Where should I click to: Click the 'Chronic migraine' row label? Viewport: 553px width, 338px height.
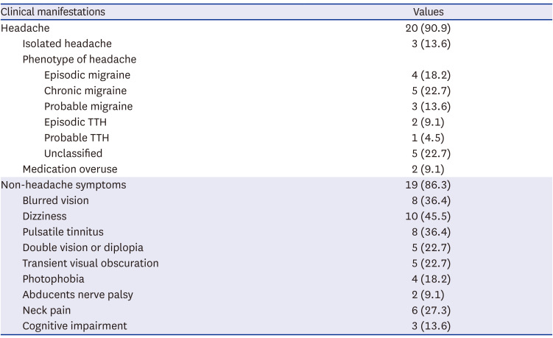[85, 91]
